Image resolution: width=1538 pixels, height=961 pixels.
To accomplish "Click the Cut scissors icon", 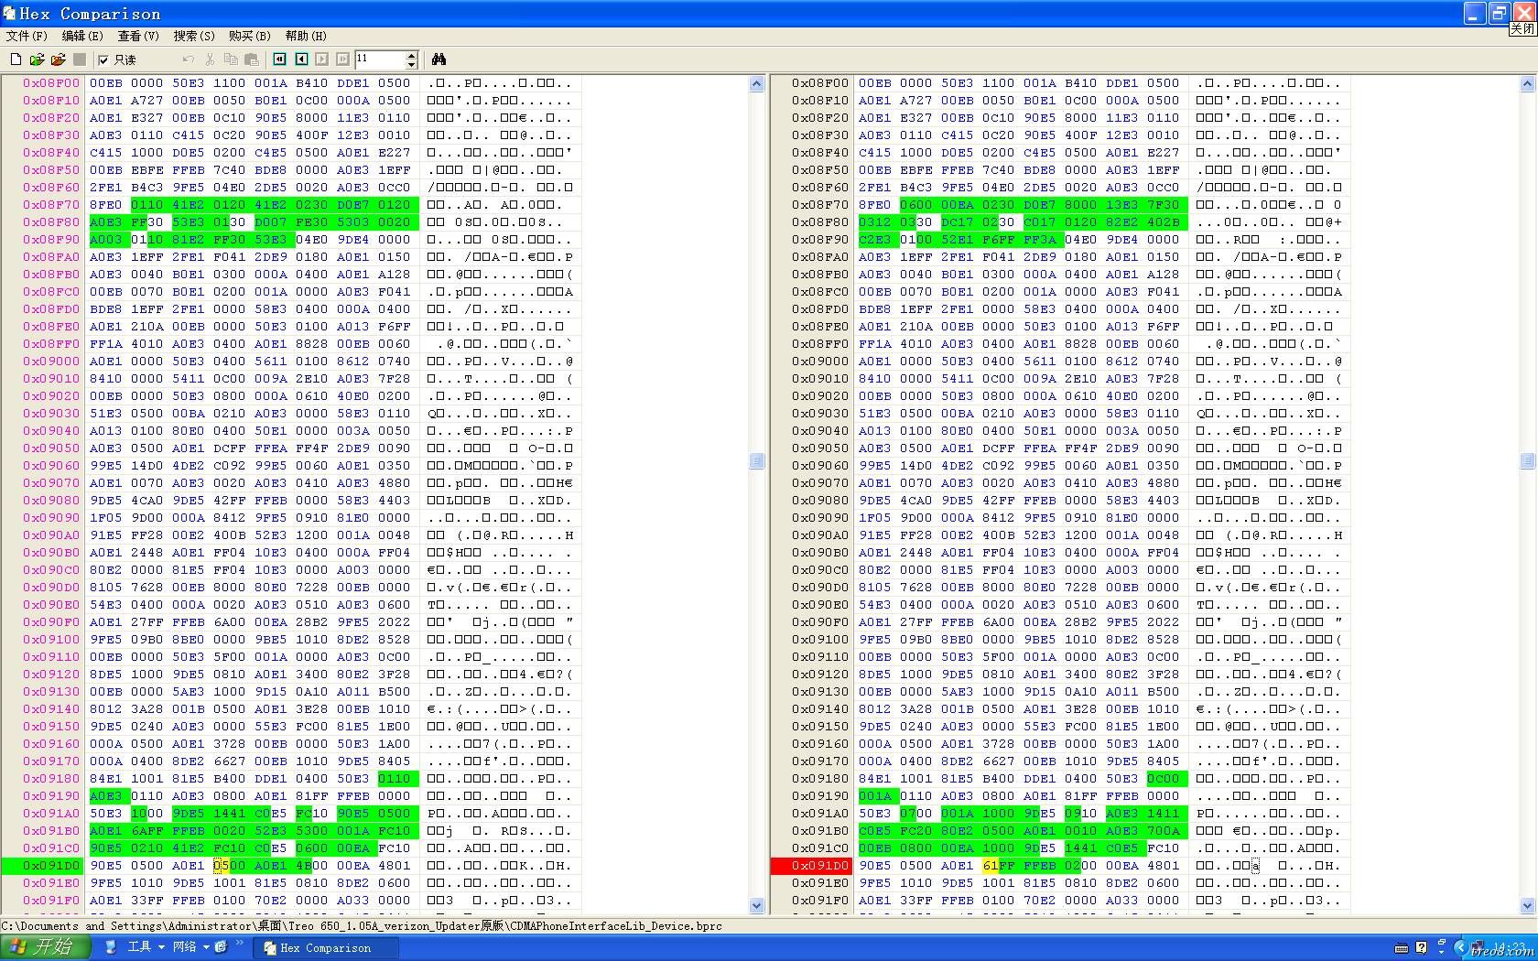I will (x=210, y=59).
